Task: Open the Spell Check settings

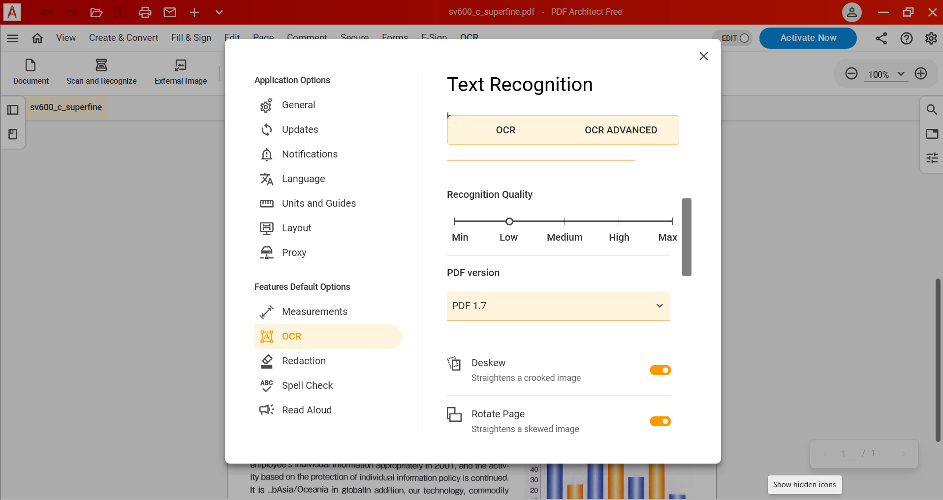Action: [x=307, y=385]
